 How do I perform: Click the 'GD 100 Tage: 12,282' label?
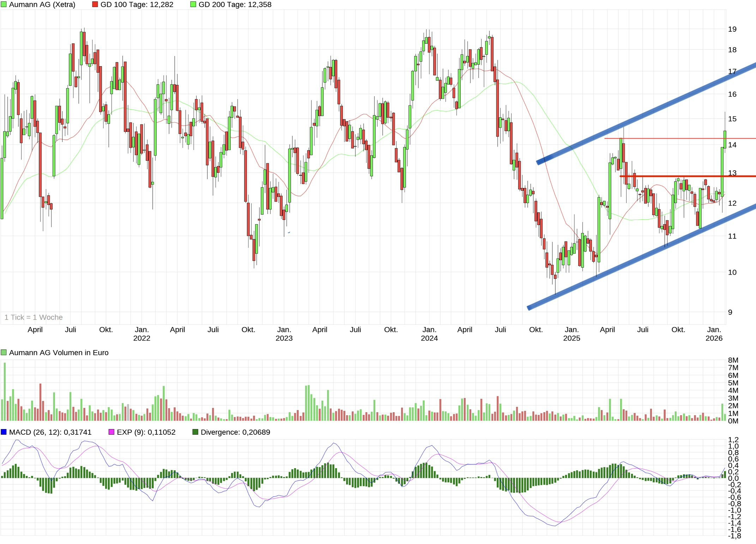click(x=137, y=5)
